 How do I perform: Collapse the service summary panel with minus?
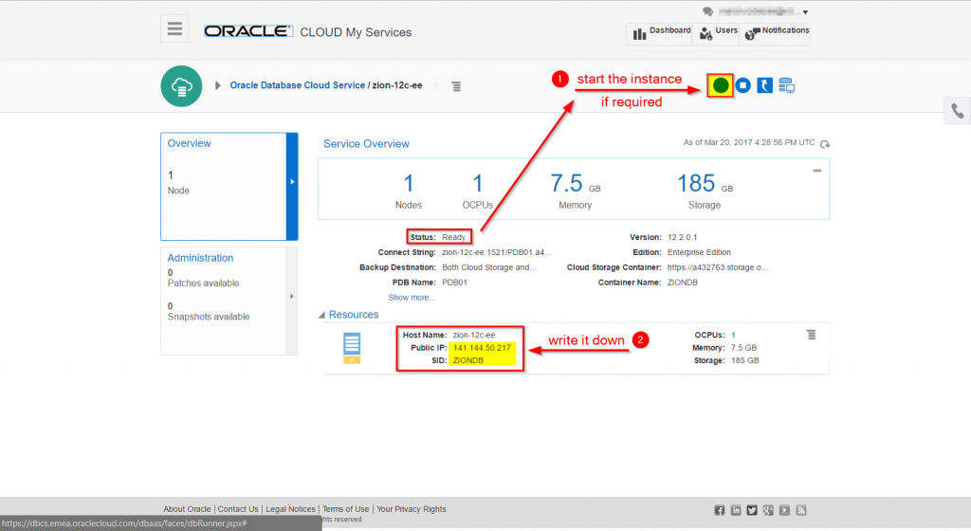[816, 171]
